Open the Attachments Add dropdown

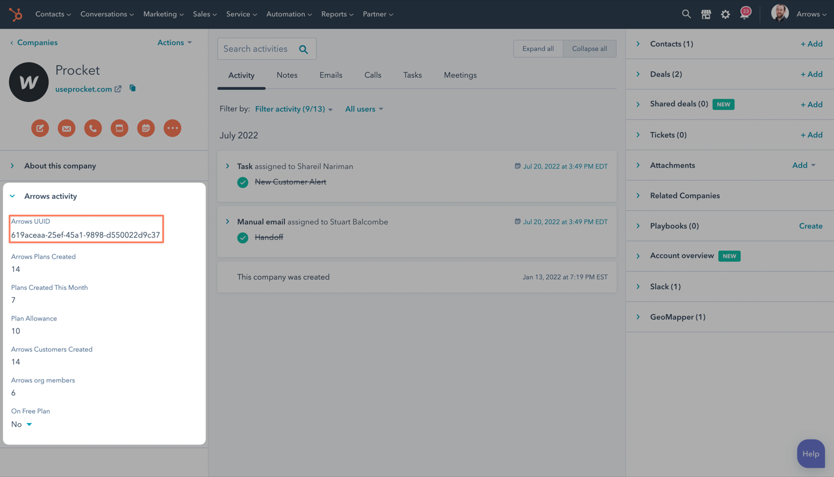[x=804, y=165]
